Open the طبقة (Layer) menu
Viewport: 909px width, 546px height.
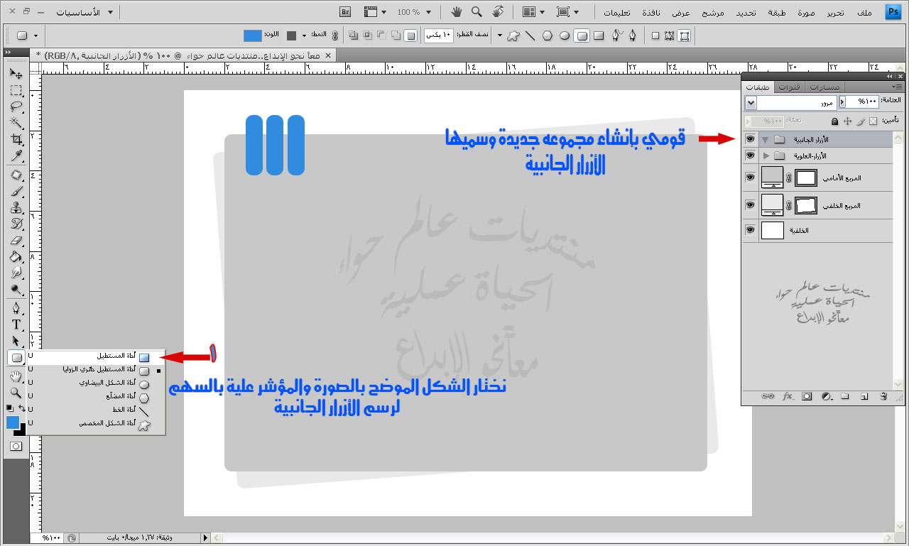(777, 13)
